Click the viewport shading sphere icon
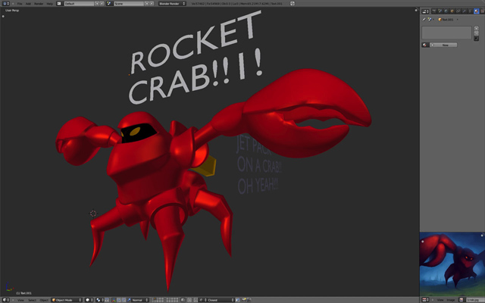 point(86,299)
